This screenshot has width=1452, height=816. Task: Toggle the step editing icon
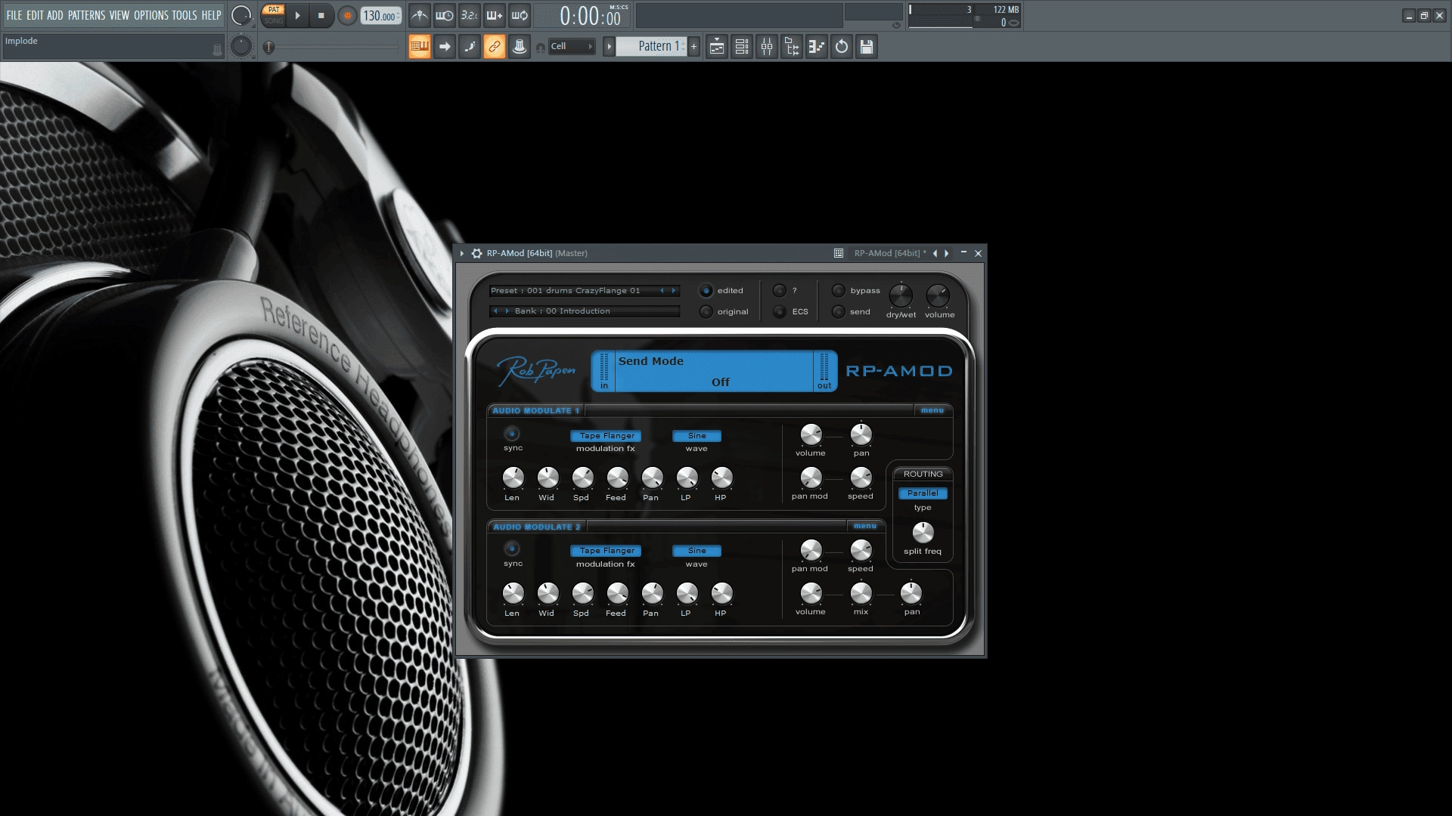470,47
